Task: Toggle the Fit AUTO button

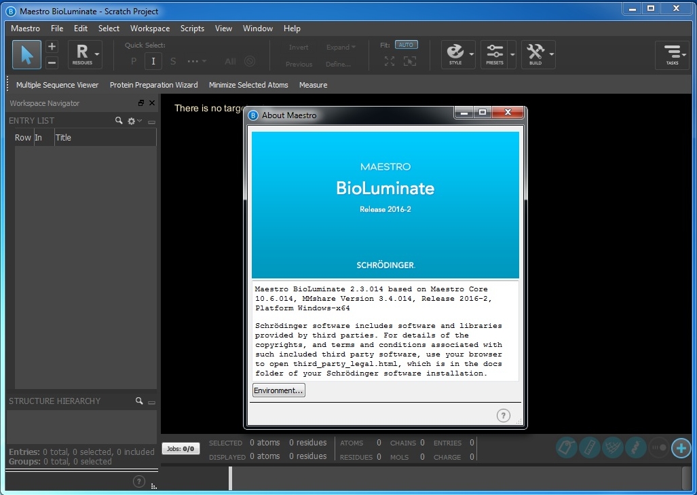Action: (406, 45)
